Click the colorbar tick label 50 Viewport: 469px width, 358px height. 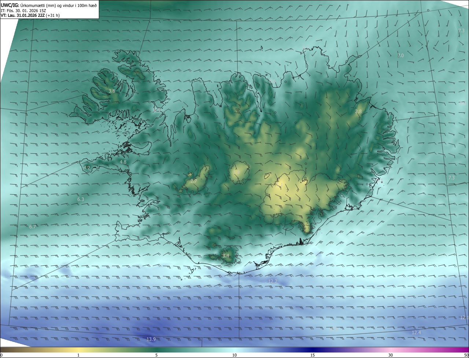click(466, 355)
